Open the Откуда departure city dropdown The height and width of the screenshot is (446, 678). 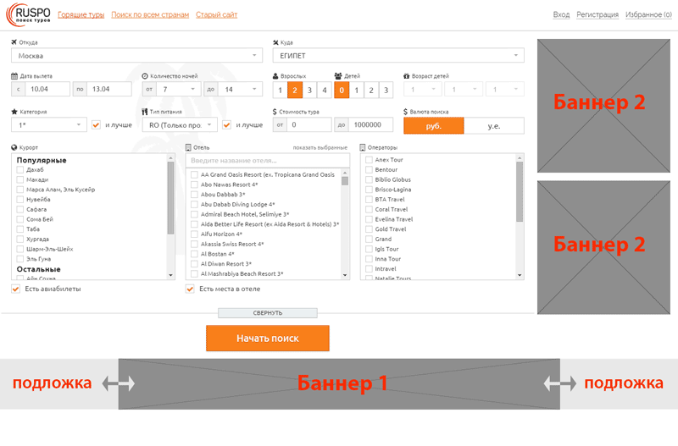pos(136,56)
